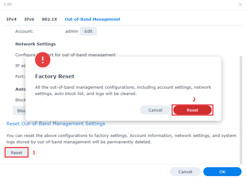Click the Edit button next to admin account
The height and width of the screenshot is (178, 247).
point(88,31)
